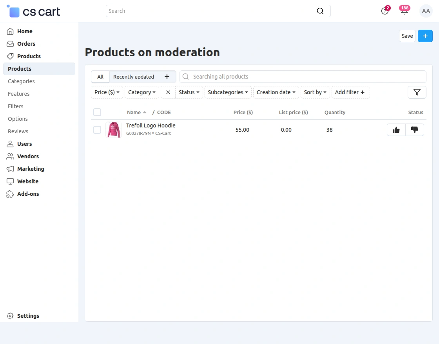The height and width of the screenshot is (344, 439).
Task: Open the Add-ons puzzle section
Action: point(28,194)
